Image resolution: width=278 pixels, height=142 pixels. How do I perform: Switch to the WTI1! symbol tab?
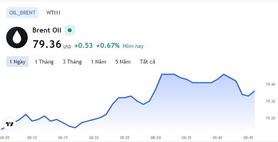[x=54, y=13]
